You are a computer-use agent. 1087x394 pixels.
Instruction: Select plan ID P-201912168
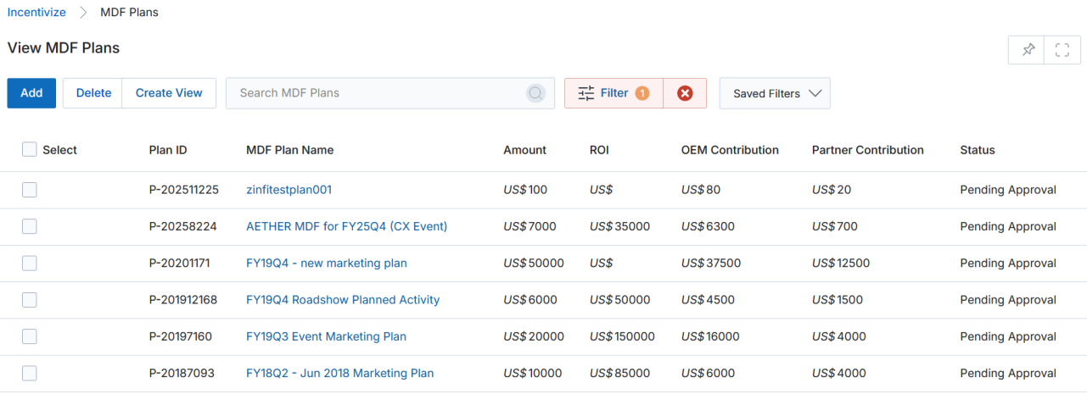(x=182, y=299)
